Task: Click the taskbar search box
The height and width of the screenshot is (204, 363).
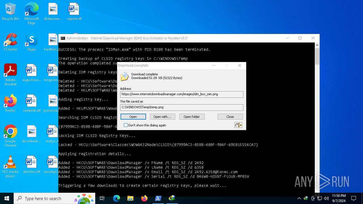Action: point(55,198)
